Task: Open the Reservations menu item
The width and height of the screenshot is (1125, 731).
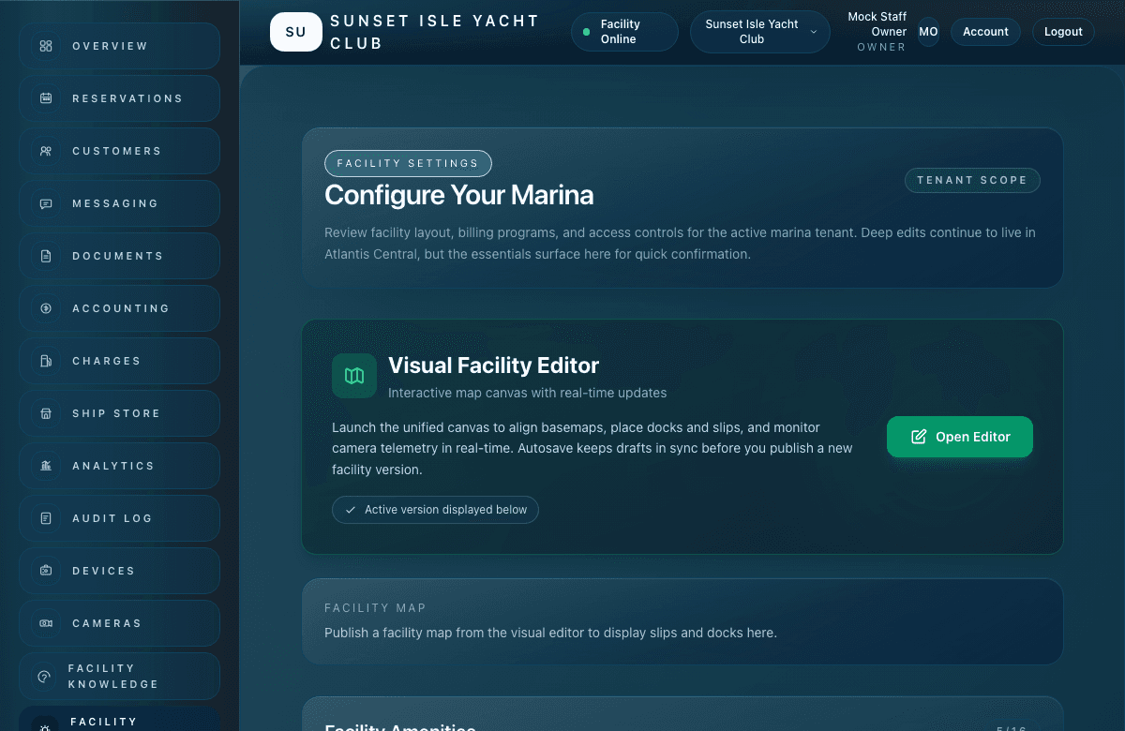Action: [119, 98]
